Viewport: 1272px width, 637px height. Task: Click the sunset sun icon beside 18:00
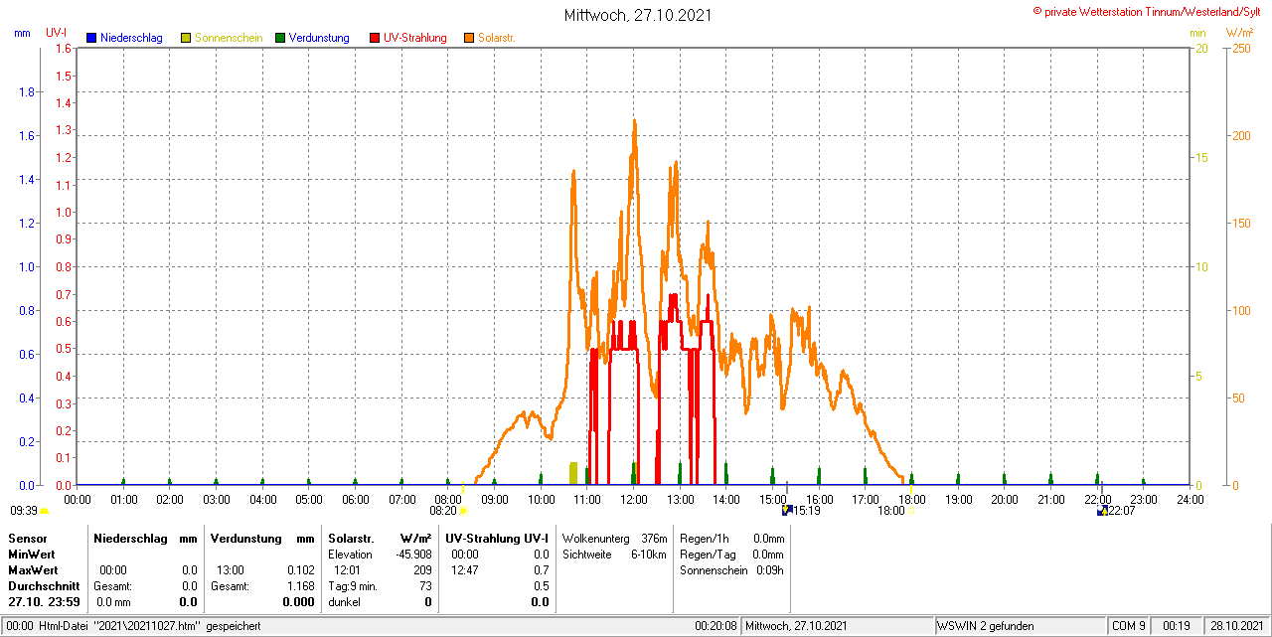[910, 511]
